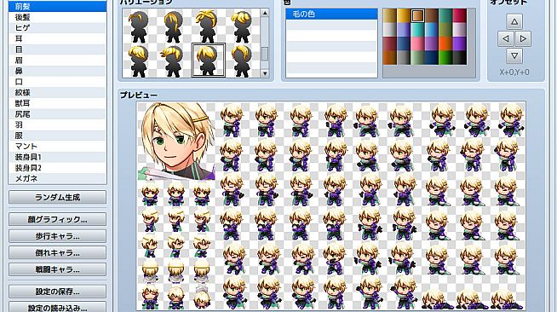Choose 耳 in the parts list
This screenshot has width=557, height=312.
[x=57, y=38]
